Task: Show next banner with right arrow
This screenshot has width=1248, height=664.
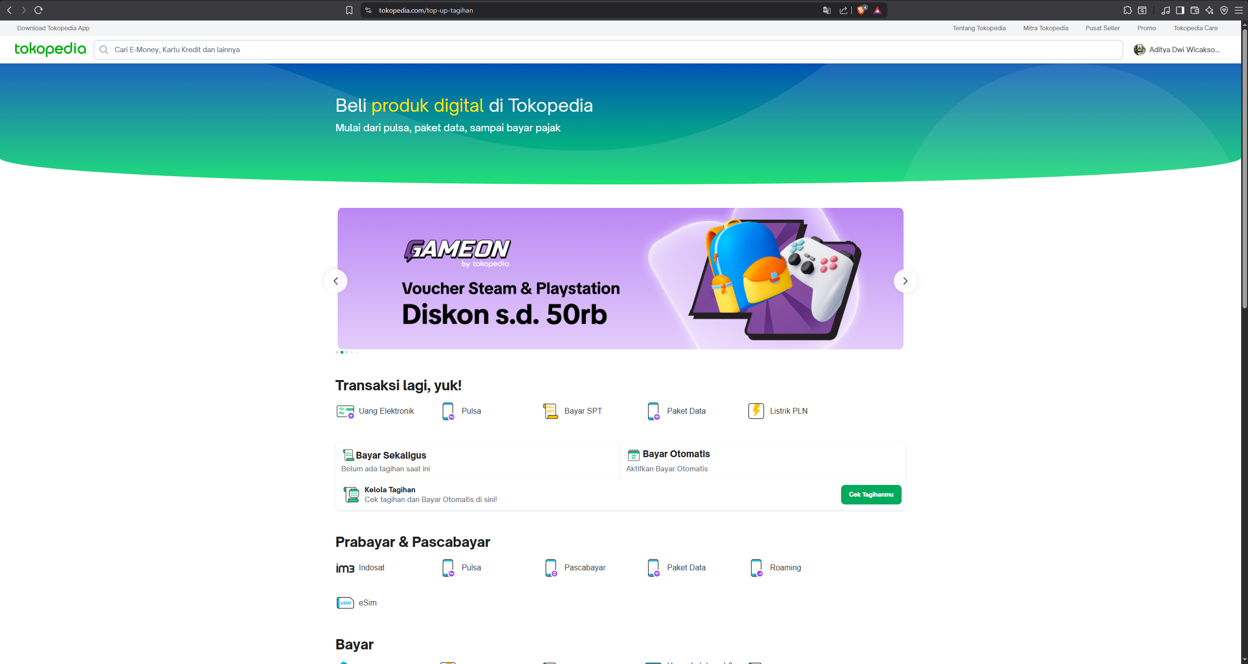Action: pos(905,281)
